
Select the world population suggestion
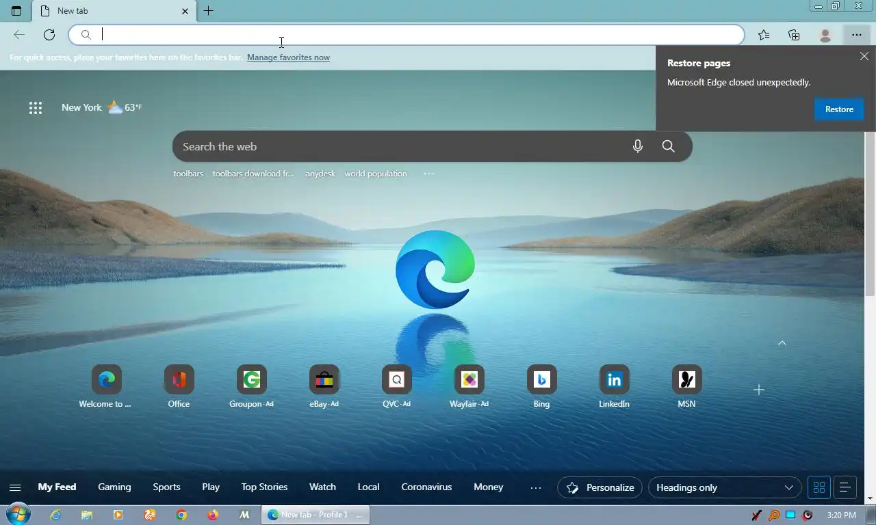[376, 174]
